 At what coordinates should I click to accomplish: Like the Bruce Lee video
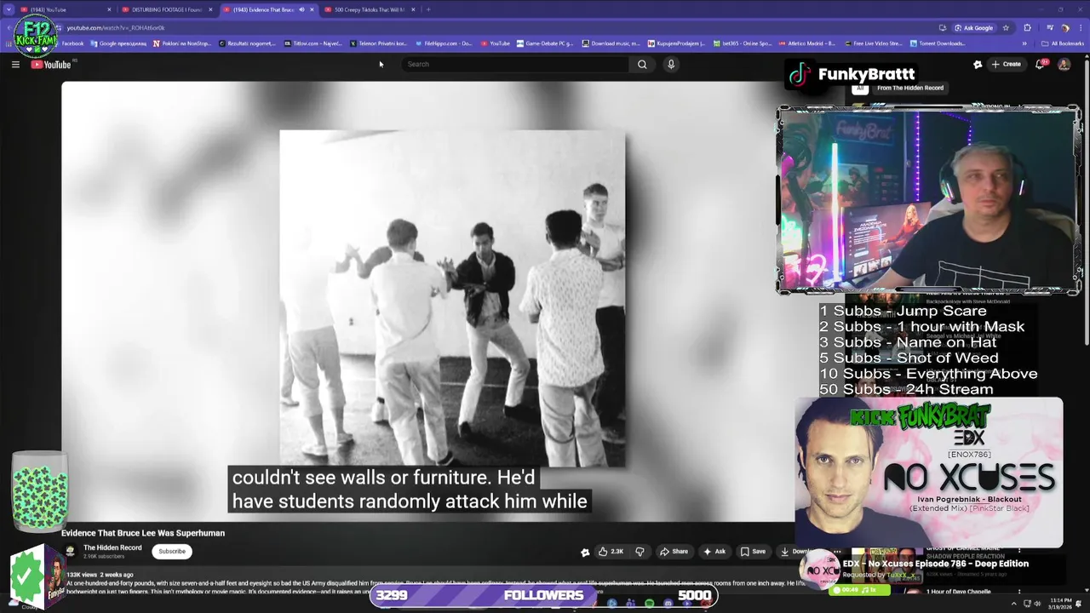coord(611,552)
